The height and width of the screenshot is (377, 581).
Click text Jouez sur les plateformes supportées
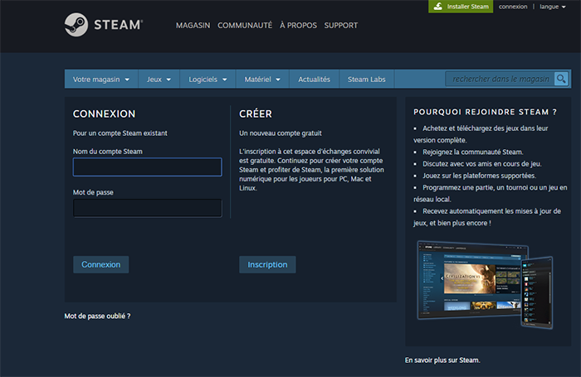point(479,176)
